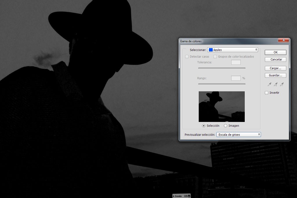Click the blue swatch beside Azules
This screenshot has width=297, height=198.
tap(211, 50)
